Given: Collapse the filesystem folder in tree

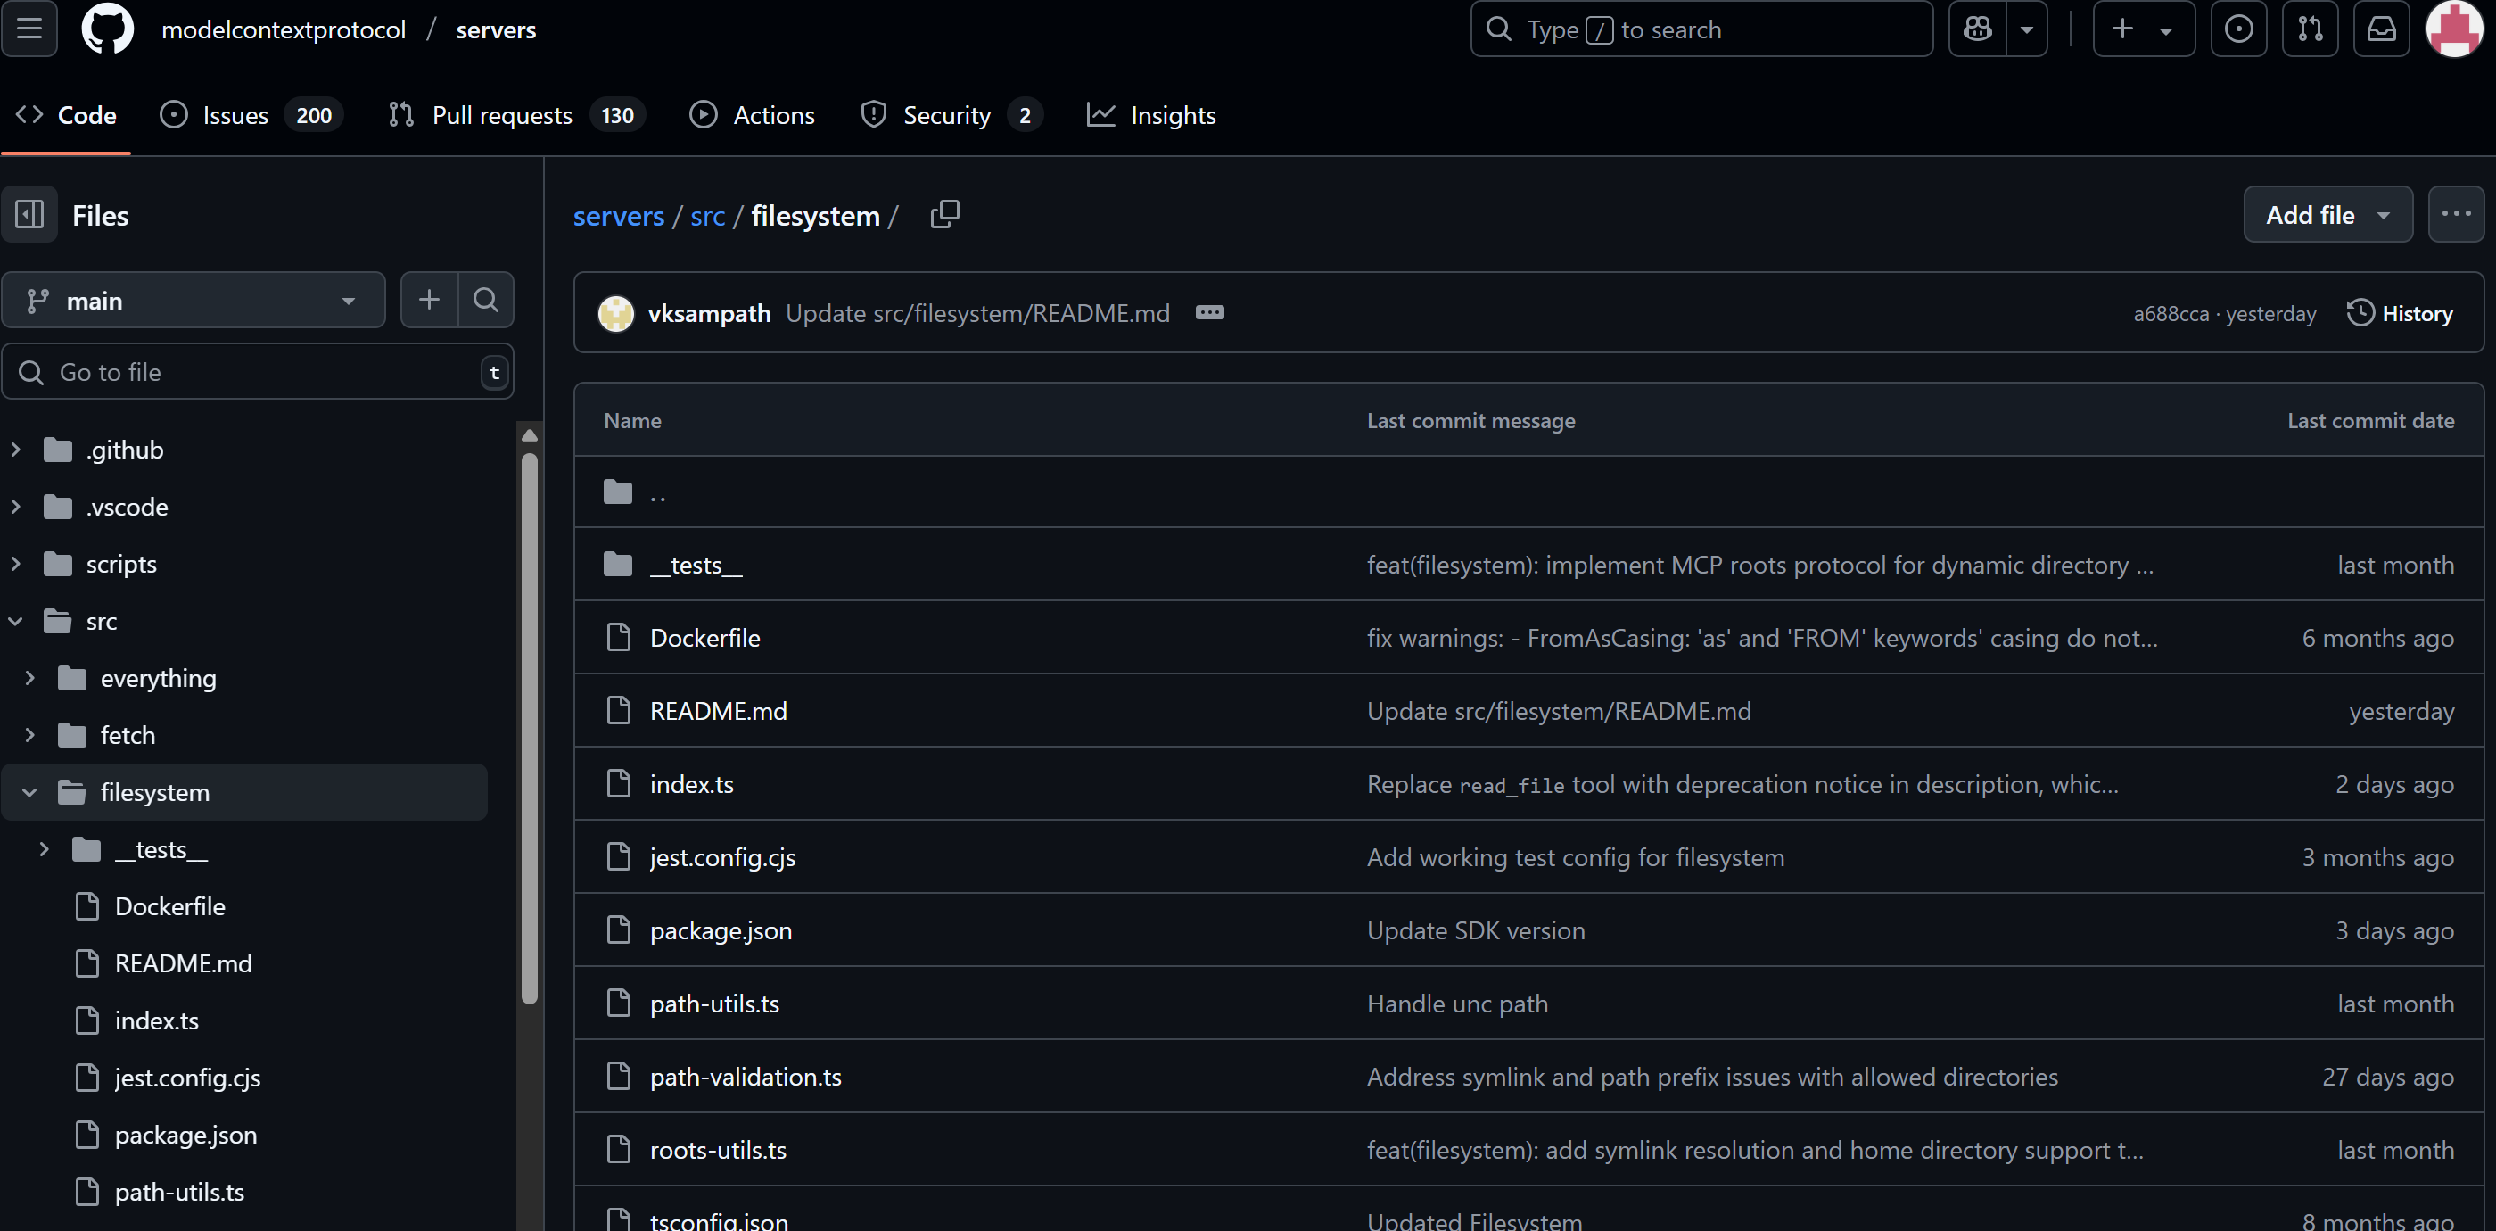Looking at the screenshot, I should (29, 792).
